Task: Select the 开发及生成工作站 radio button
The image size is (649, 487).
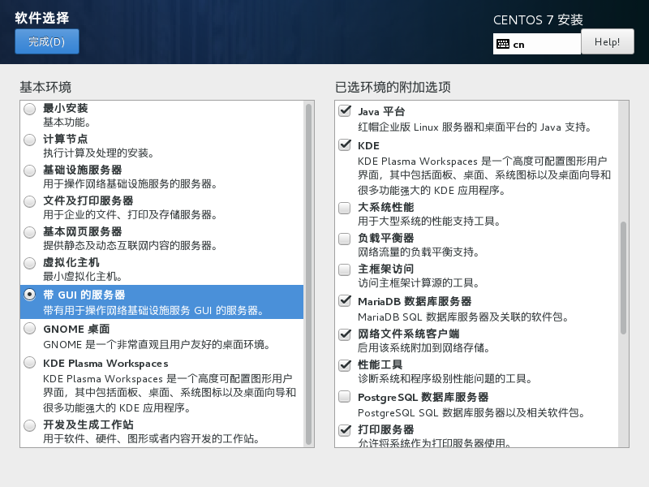Action: 30,425
